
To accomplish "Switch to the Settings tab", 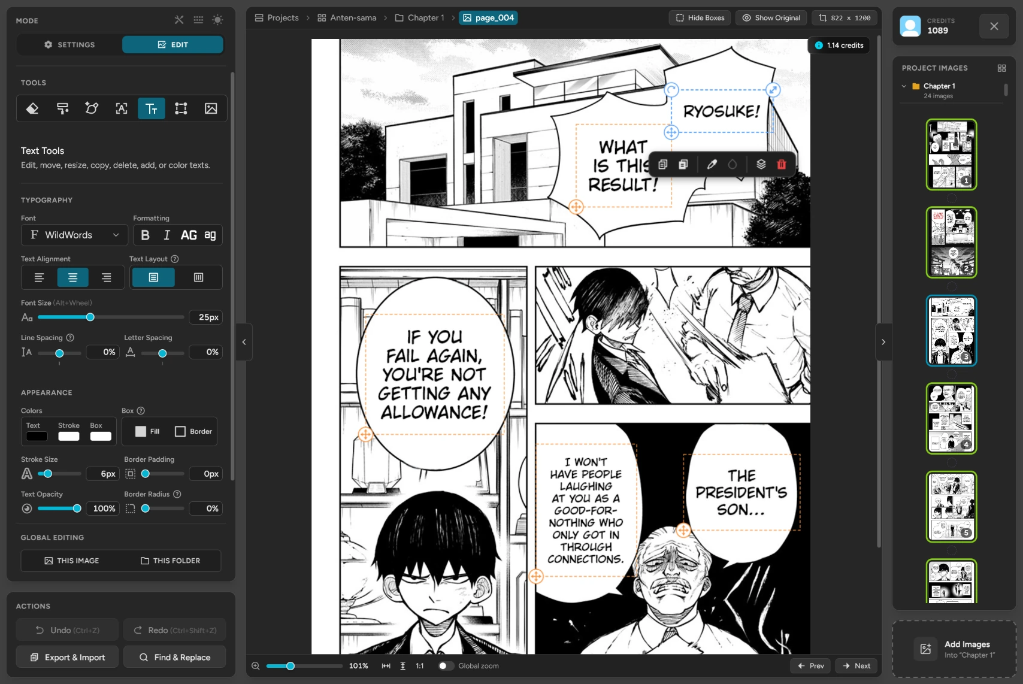I will click(69, 44).
